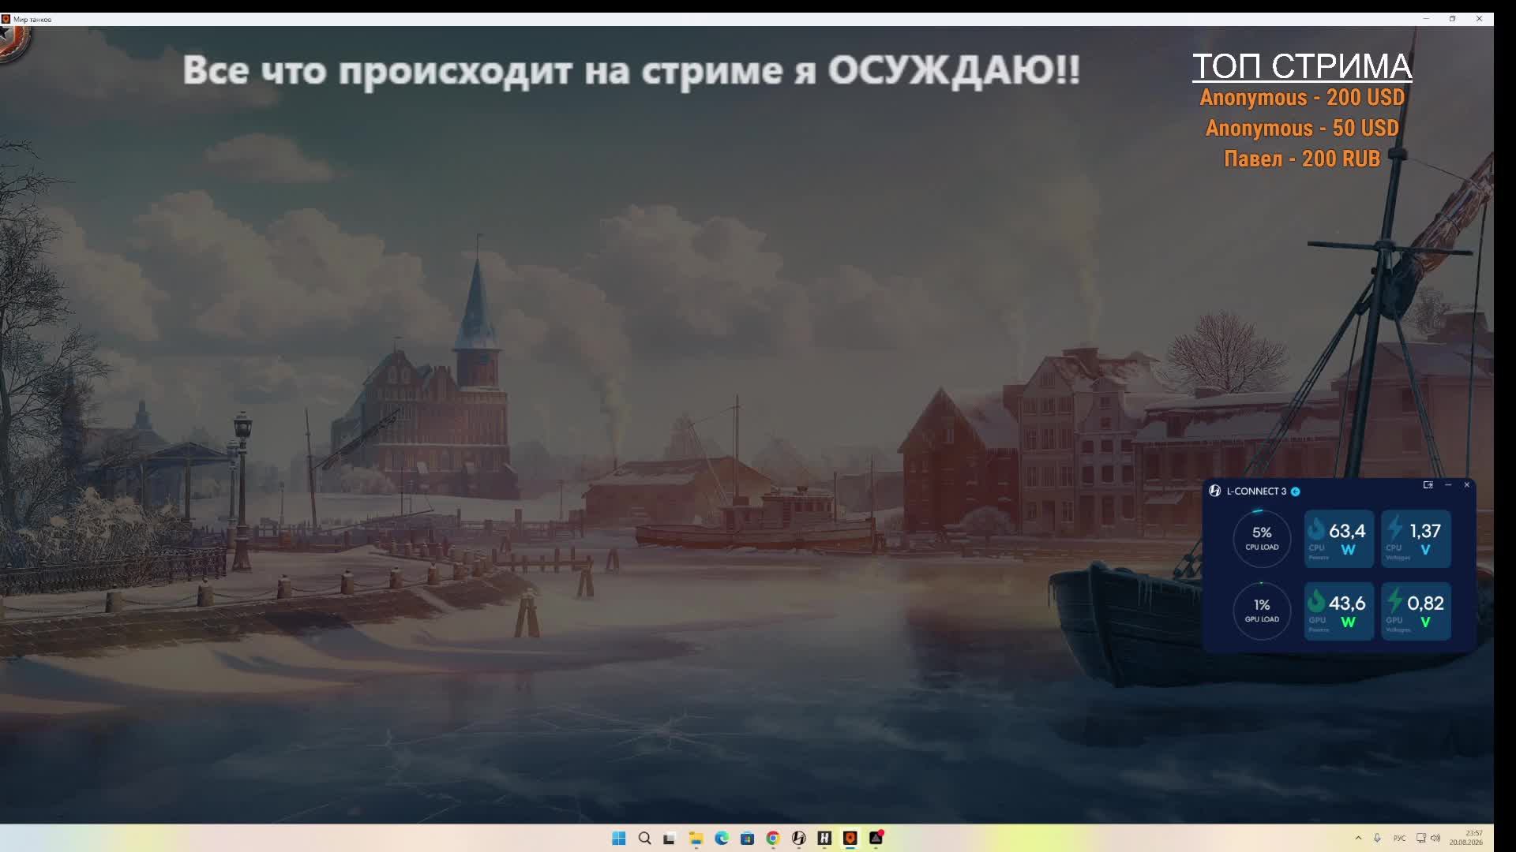This screenshot has height=852, width=1516.
Task: Show hidden system tray icons
Action: coord(1358,838)
